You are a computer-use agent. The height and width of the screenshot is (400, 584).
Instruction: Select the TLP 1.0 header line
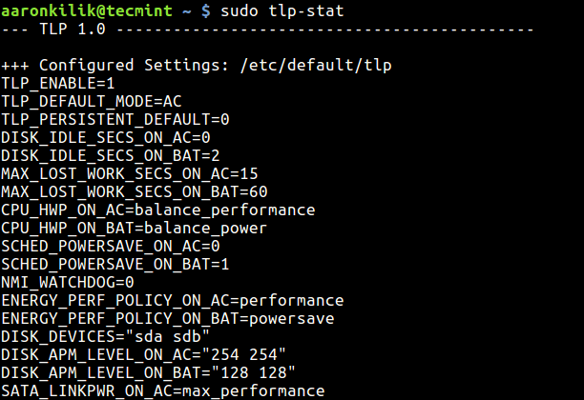click(268, 29)
